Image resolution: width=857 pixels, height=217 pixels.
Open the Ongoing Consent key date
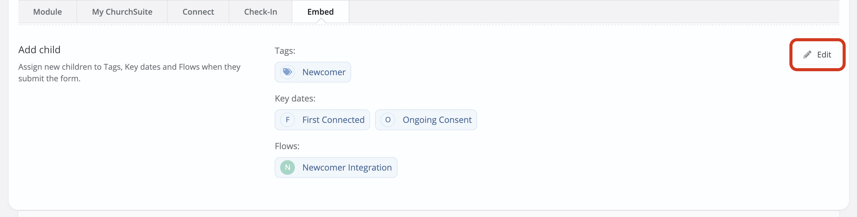tap(437, 120)
